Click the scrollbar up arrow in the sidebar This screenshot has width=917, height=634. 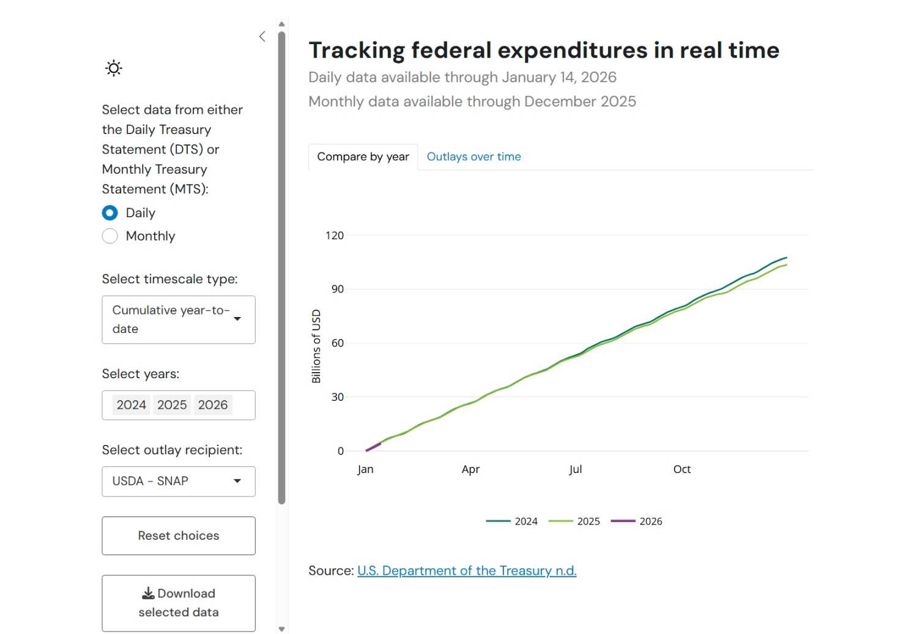coord(281,24)
